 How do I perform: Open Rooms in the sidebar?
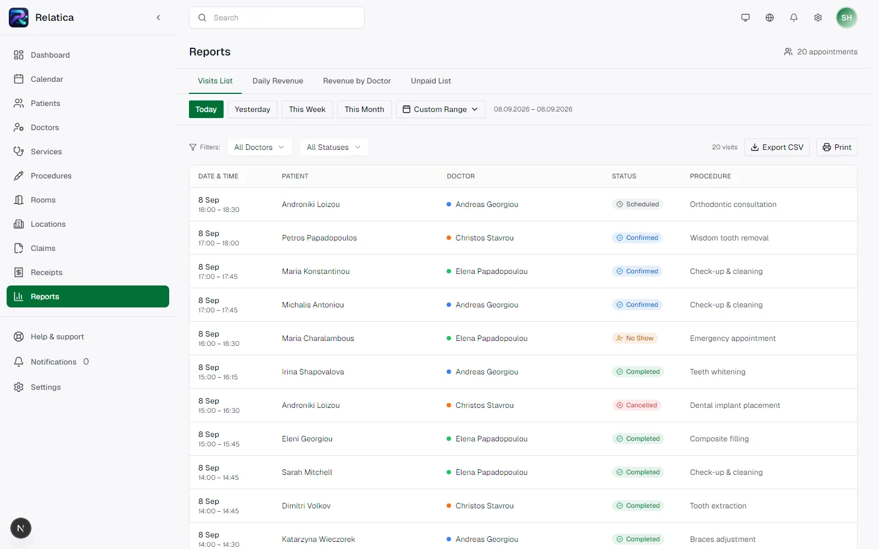(x=88, y=200)
